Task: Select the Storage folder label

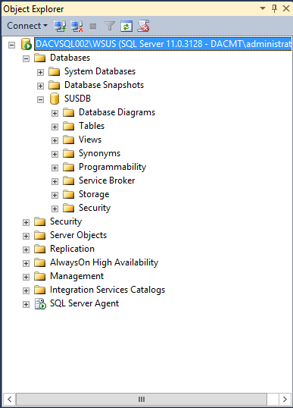Action: pos(94,194)
